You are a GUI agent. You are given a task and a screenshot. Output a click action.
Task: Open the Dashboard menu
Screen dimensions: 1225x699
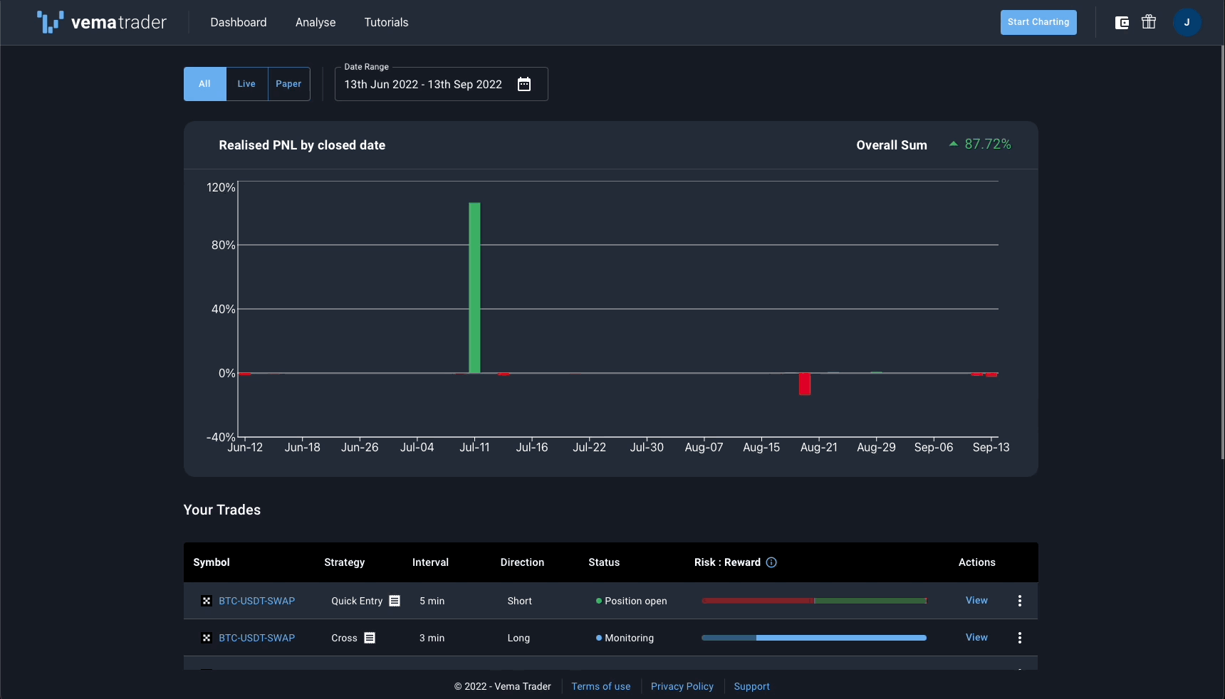coord(239,23)
